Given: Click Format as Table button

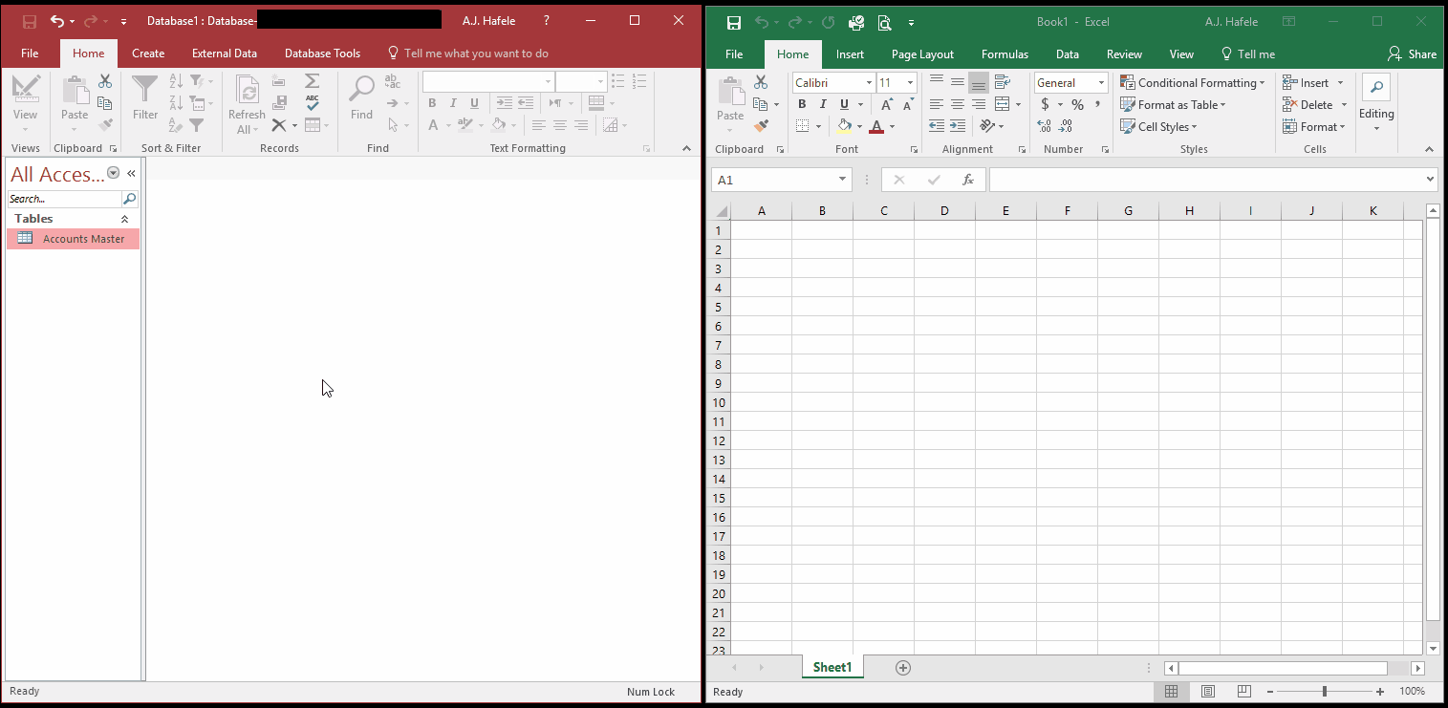Looking at the screenshot, I should coord(1173,104).
